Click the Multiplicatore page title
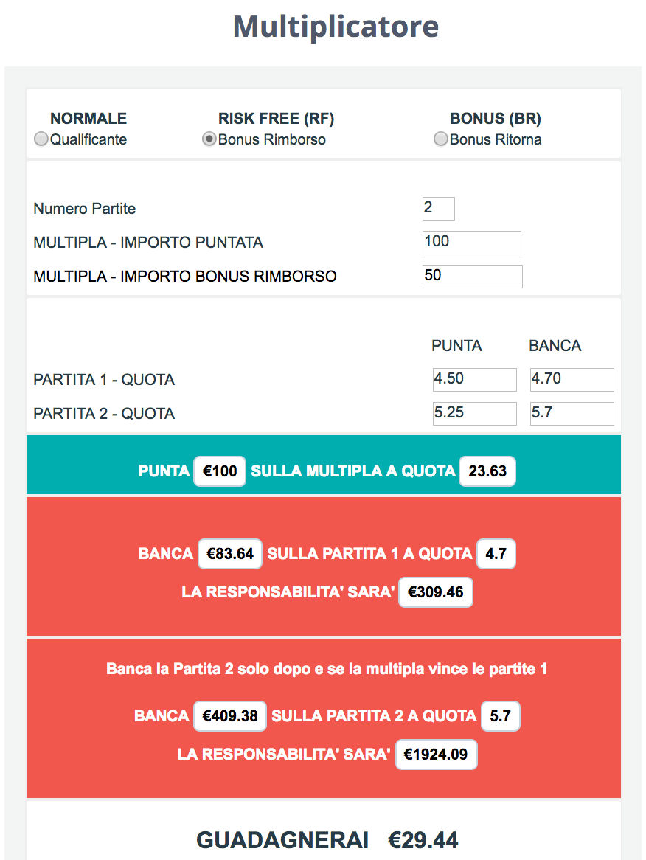646x860 pixels. [x=336, y=27]
